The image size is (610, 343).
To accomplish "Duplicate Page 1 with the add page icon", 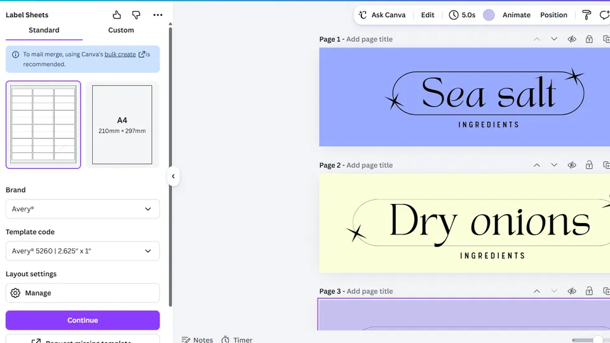I will [x=606, y=39].
